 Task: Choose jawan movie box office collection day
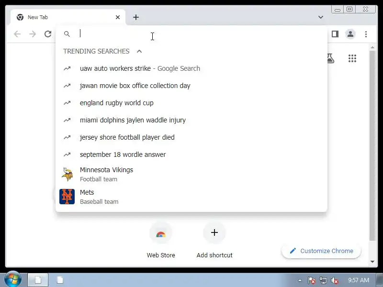[191, 86]
